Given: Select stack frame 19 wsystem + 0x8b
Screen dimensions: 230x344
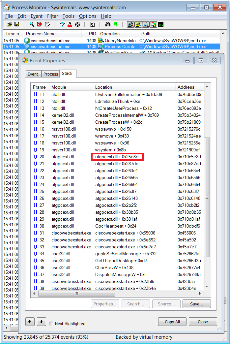Looking at the screenshot, I should 117,150.
